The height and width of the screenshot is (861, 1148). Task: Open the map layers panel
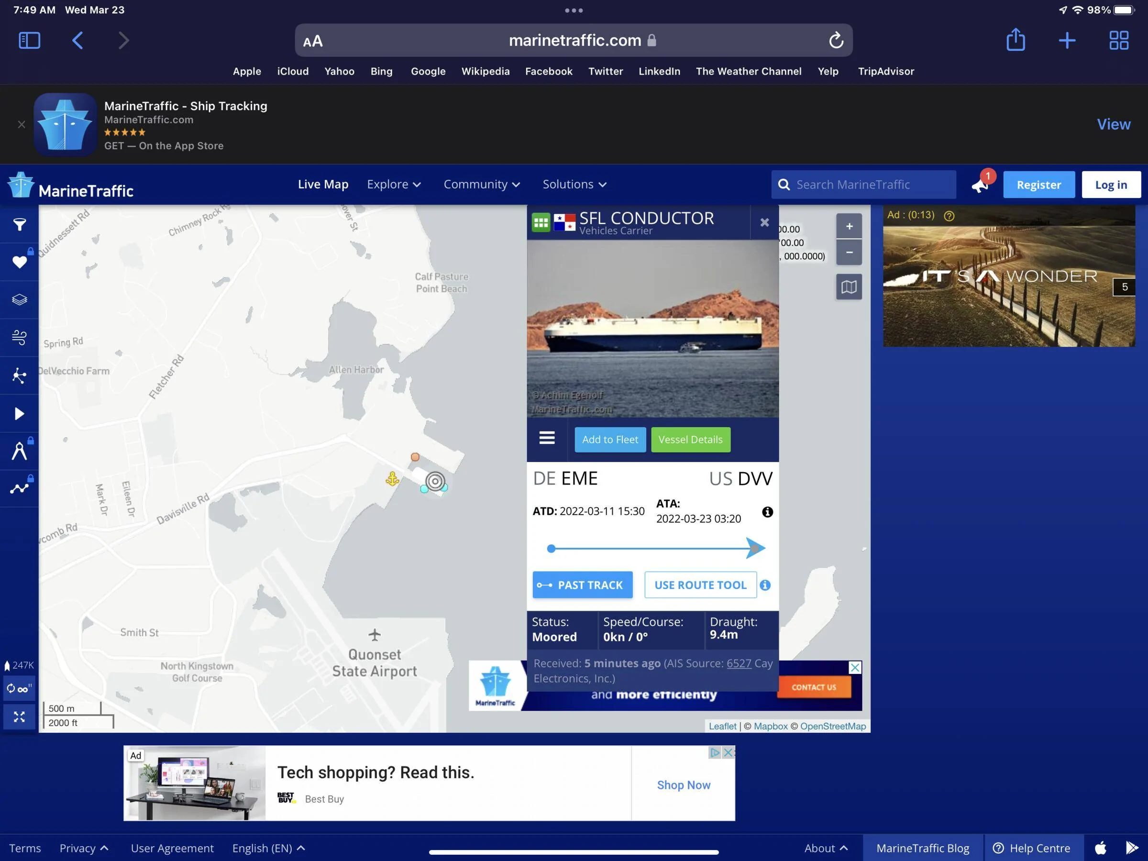(x=19, y=300)
